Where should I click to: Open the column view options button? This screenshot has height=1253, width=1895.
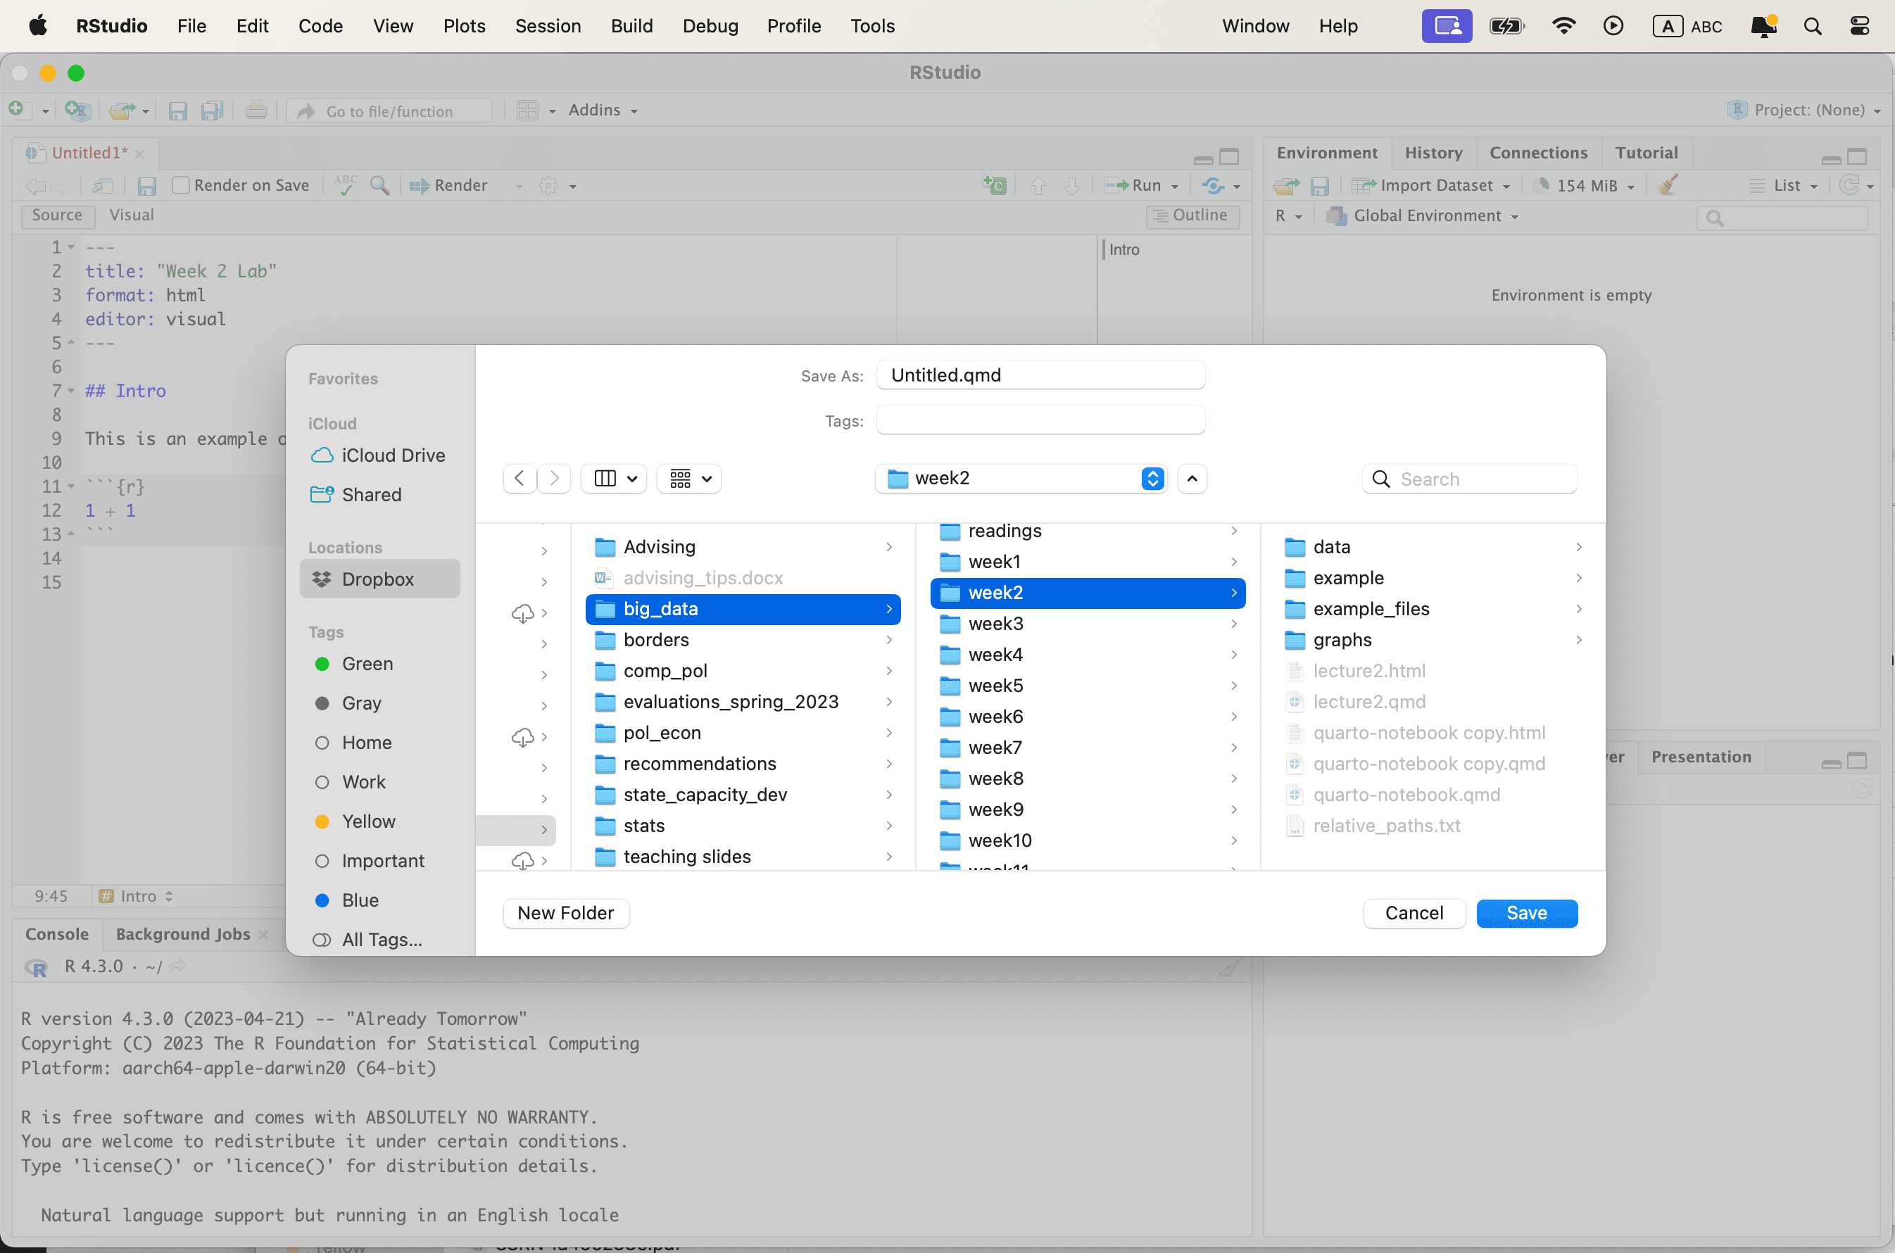pyautogui.click(x=614, y=479)
